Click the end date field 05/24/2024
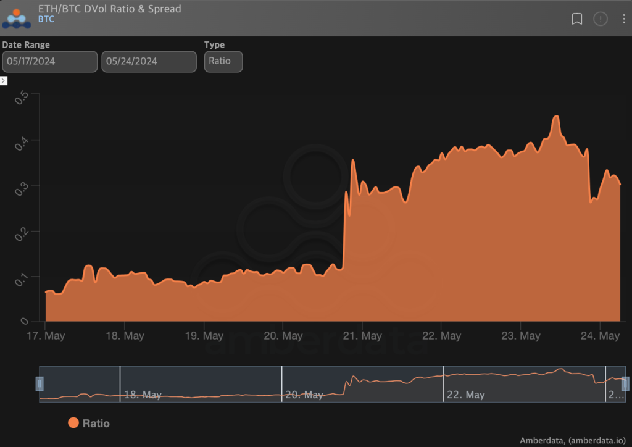The height and width of the screenshot is (447, 632). [x=149, y=62]
